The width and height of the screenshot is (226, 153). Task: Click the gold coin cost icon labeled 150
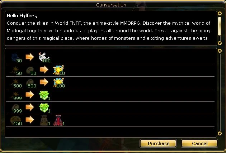tap(16, 120)
